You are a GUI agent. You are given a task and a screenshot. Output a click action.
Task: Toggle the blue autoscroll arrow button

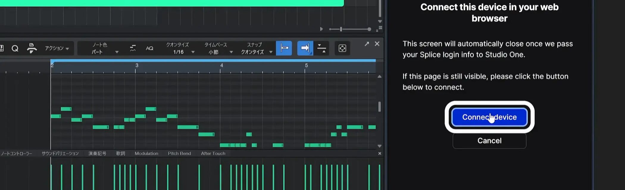(305, 48)
